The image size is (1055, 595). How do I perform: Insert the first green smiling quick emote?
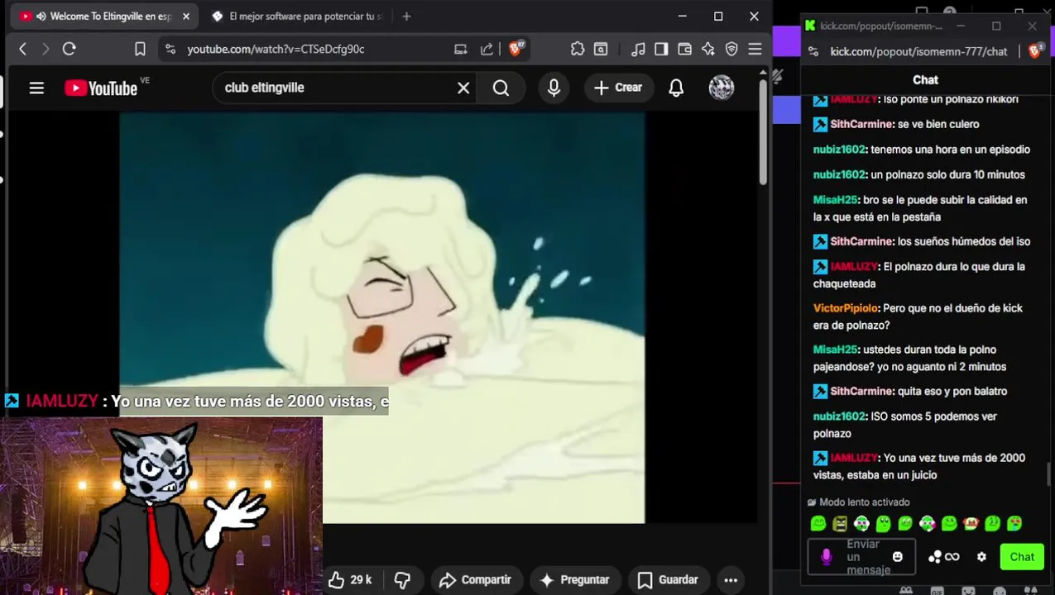[818, 523]
